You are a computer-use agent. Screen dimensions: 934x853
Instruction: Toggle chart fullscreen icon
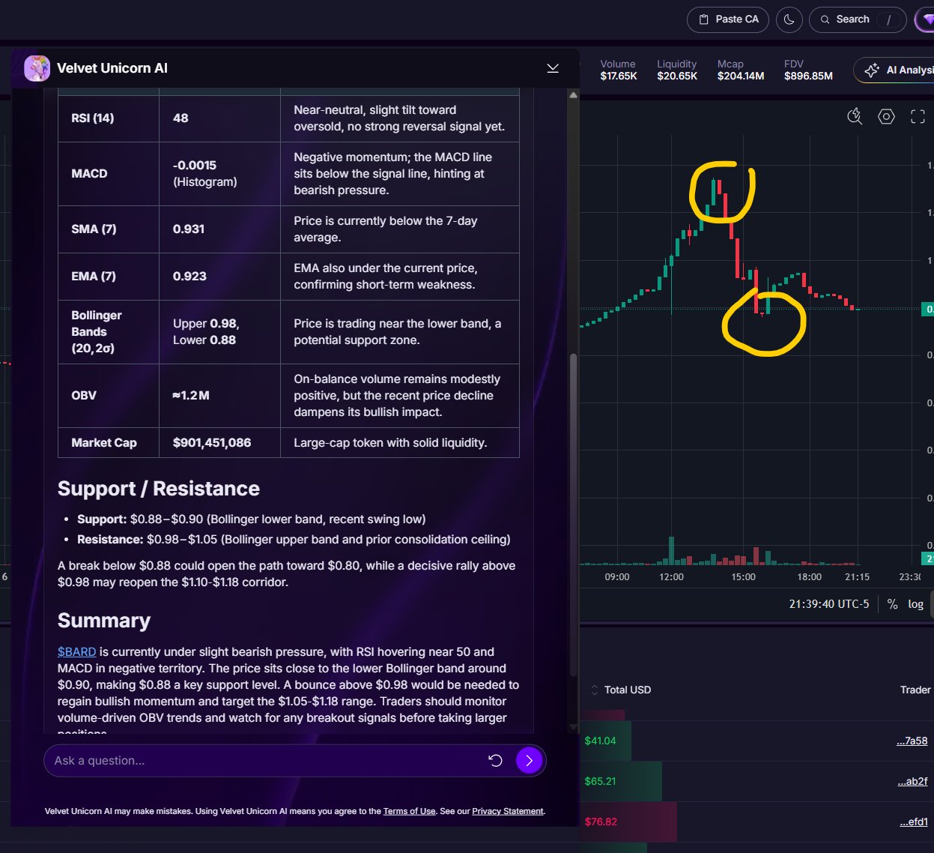coord(918,116)
